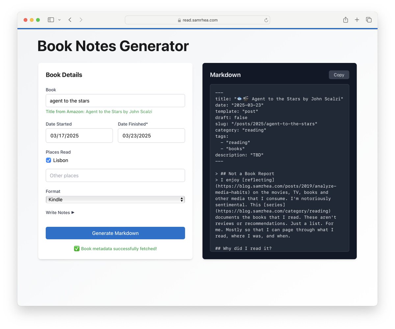Screen dimensions: 395x329
Task: Click the Book Details heading
Action: 64,75
